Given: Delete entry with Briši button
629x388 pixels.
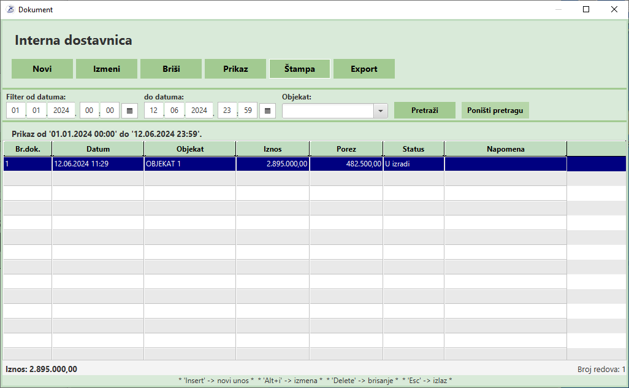Looking at the screenshot, I should coord(171,69).
